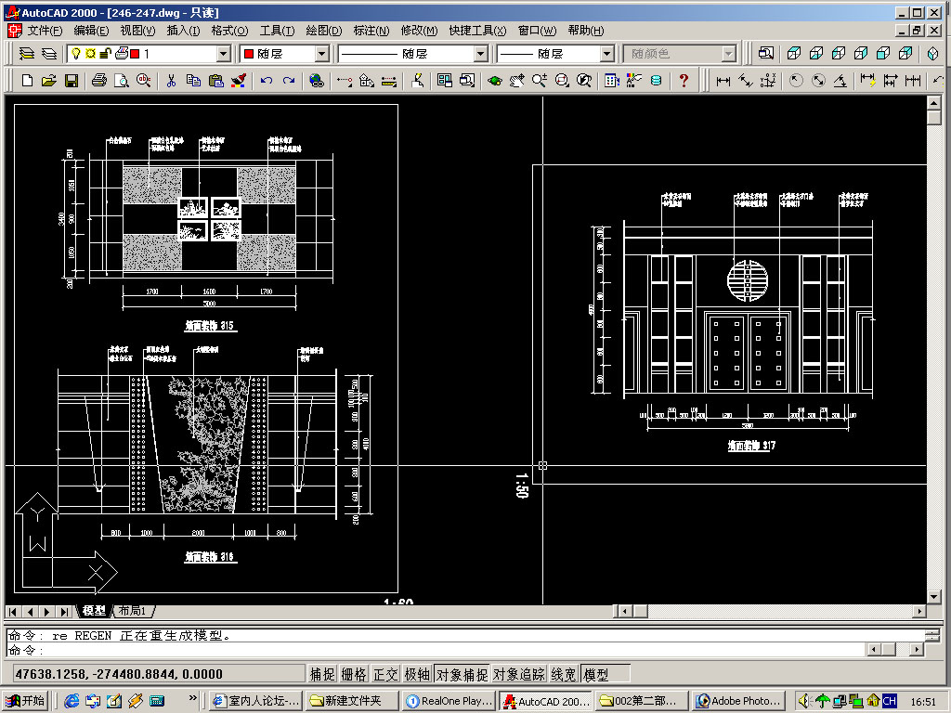The width and height of the screenshot is (951, 713).
Task: Click the vertical scrollbar down arrow
Action: click(x=933, y=597)
